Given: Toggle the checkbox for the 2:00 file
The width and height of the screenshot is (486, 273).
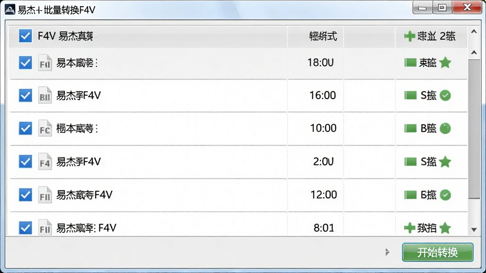Looking at the screenshot, I should (x=26, y=162).
